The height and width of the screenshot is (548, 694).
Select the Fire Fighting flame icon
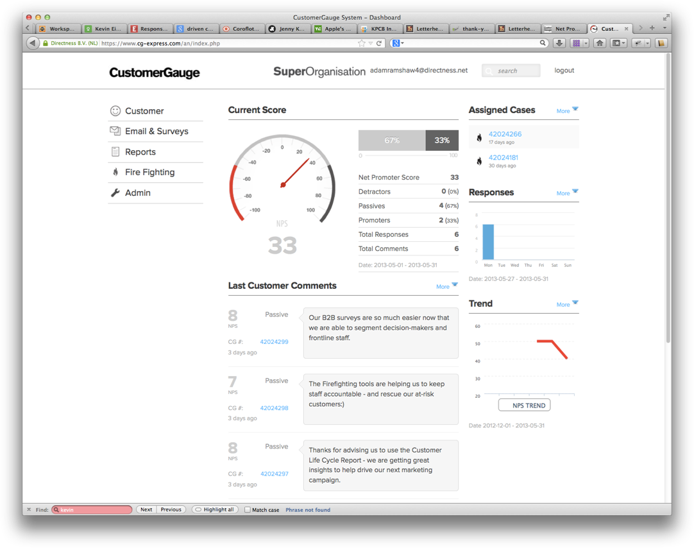pyautogui.click(x=115, y=172)
